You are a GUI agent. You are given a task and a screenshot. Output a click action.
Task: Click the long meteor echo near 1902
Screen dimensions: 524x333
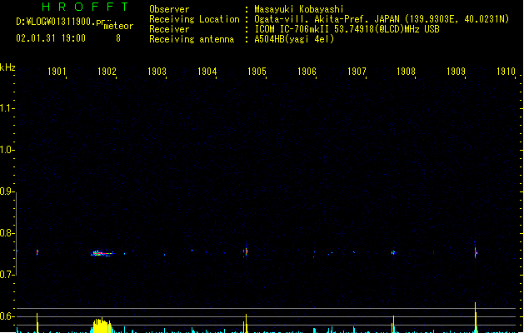click(102, 254)
